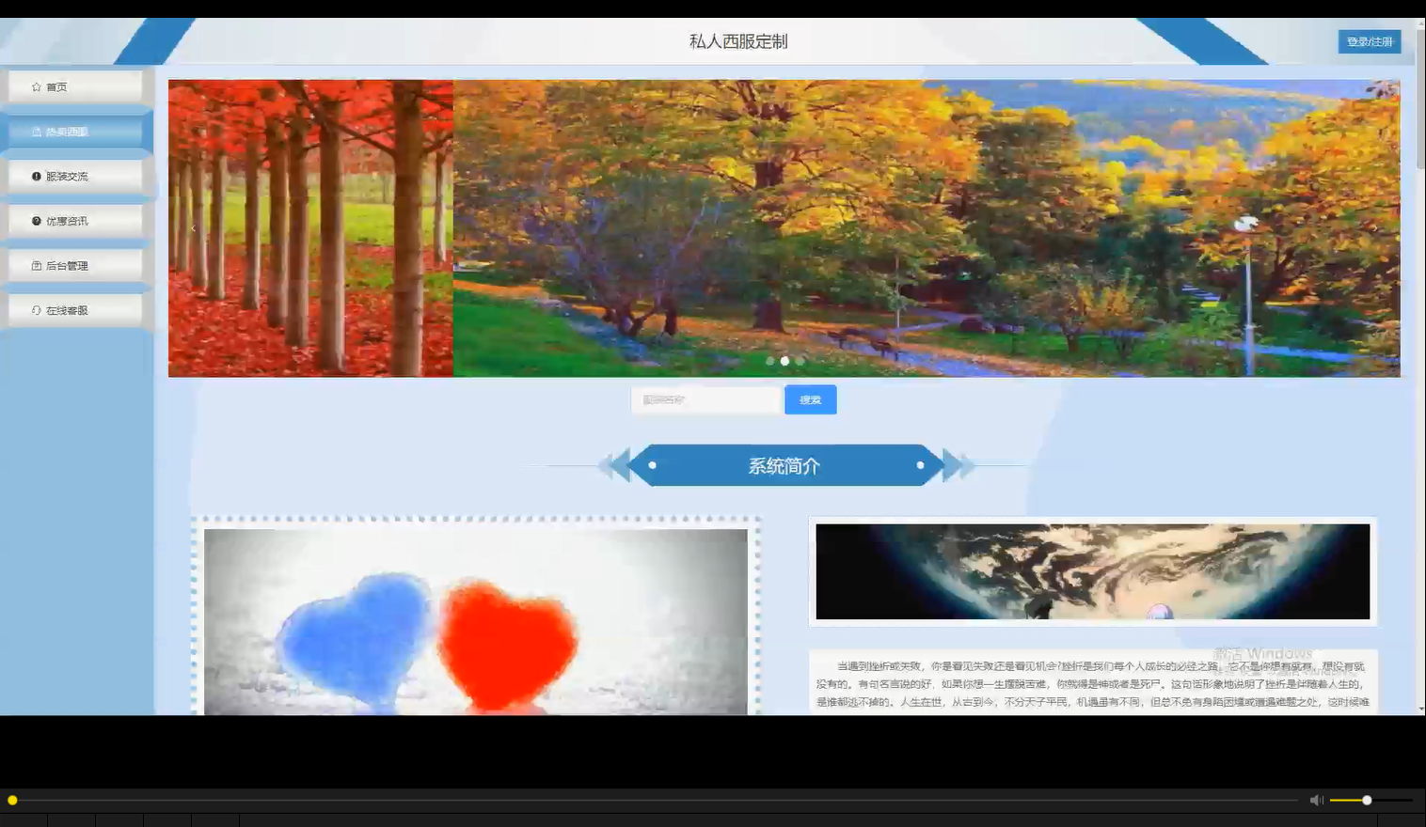The height and width of the screenshot is (827, 1426).
Task: Click the two hearts image
Action: pyautogui.click(x=476, y=622)
